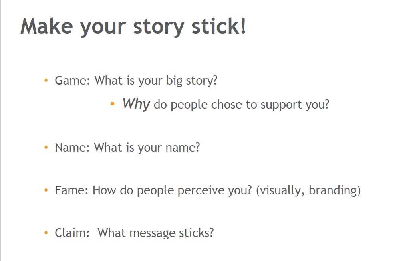
Task: Click the orange bullet before 'Claim'
Action: (46, 233)
